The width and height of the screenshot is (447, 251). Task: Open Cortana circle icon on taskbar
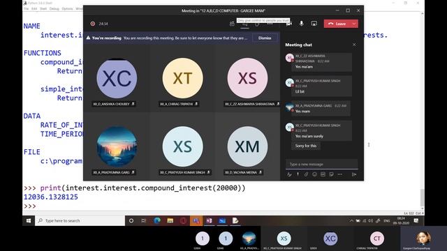[x=131, y=220]
